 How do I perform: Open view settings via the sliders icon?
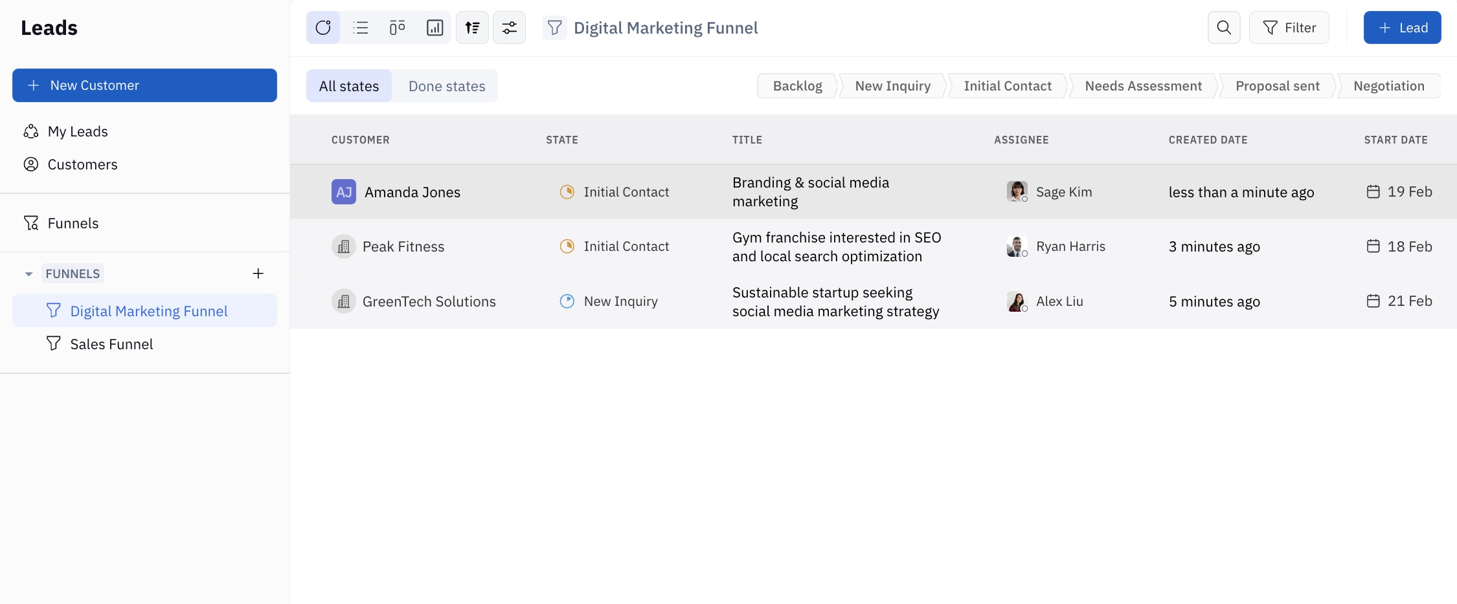(510, 27)
